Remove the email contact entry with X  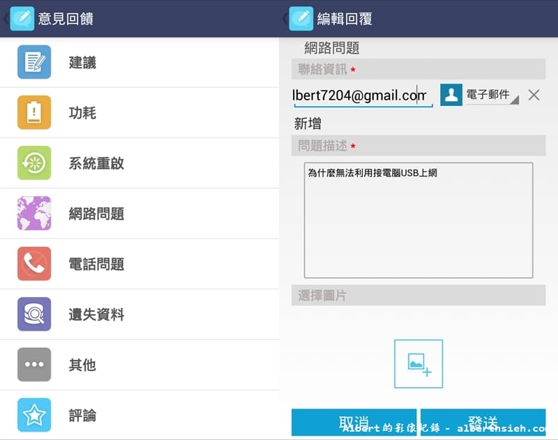tap(534, 95)
